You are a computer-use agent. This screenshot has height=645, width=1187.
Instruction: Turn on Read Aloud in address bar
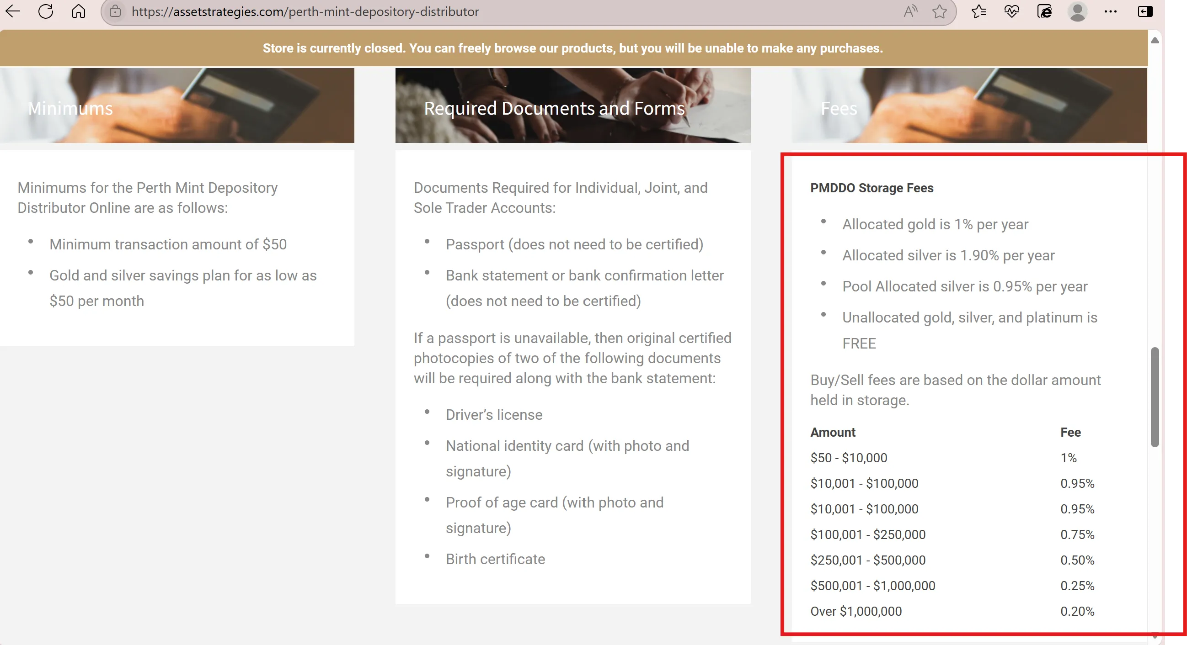[910, 11]
